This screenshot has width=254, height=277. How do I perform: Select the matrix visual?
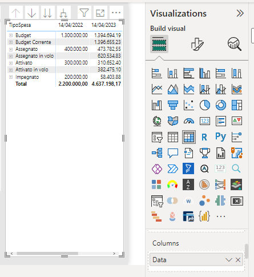point(189,137)
